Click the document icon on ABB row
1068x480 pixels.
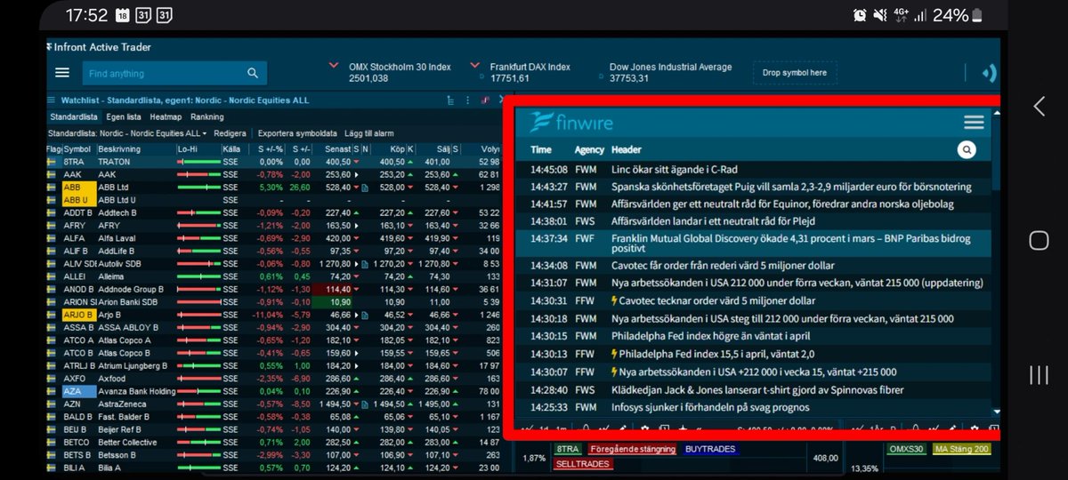pos(366,188)
